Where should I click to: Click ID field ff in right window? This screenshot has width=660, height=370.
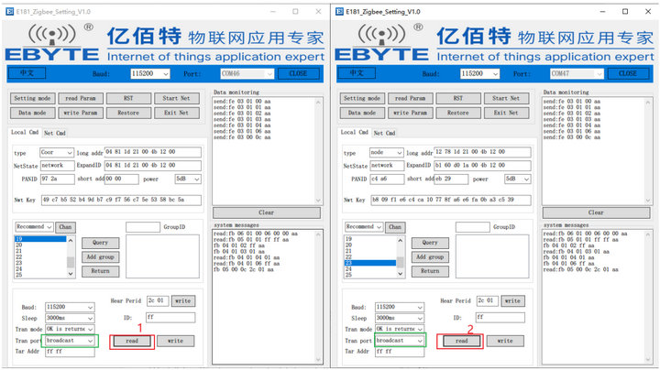click(500, 318)
